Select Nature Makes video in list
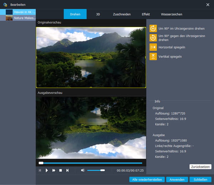Screen dimensions: 214x185 coord(18,18)
